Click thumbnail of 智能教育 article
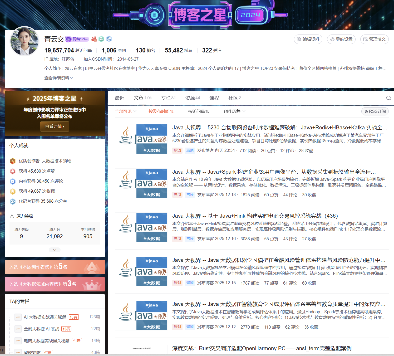Viewport: 394px width, 356px height. pyautogui.click(x=141, y=315)
